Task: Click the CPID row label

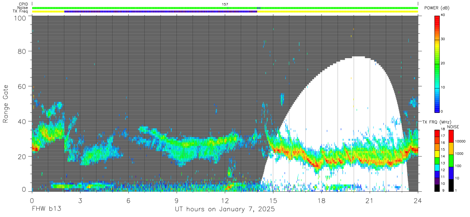Action: pos(23,4)
